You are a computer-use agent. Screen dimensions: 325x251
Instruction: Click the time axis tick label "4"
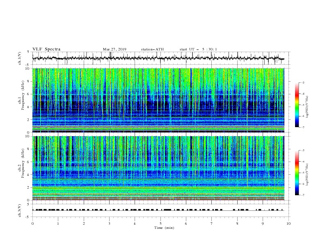pos(135,224)
